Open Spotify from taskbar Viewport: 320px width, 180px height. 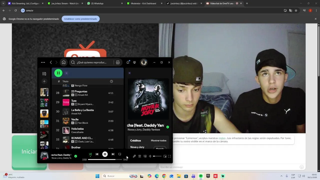pyautogui.click(x=201, y=176)
